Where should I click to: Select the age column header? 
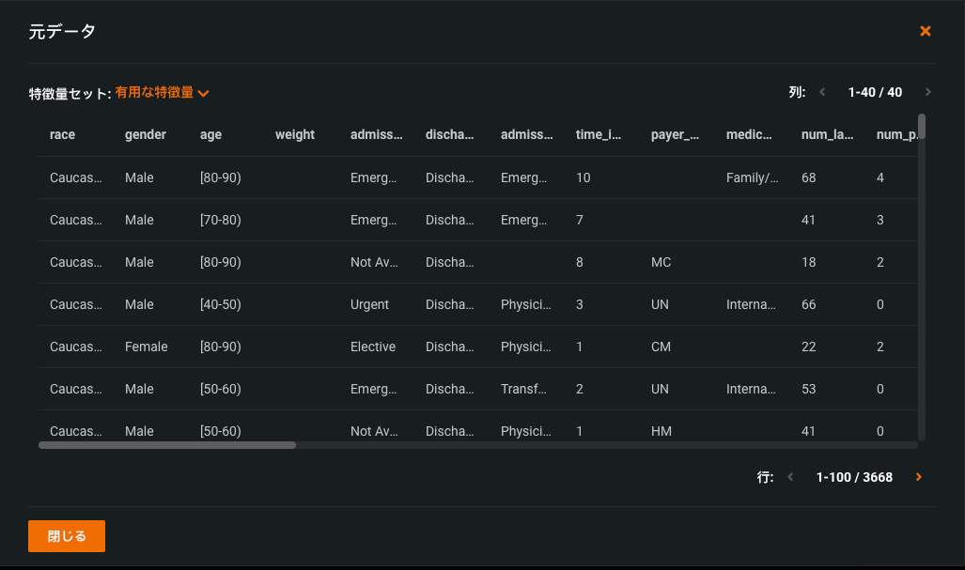(x=211, y=135)
